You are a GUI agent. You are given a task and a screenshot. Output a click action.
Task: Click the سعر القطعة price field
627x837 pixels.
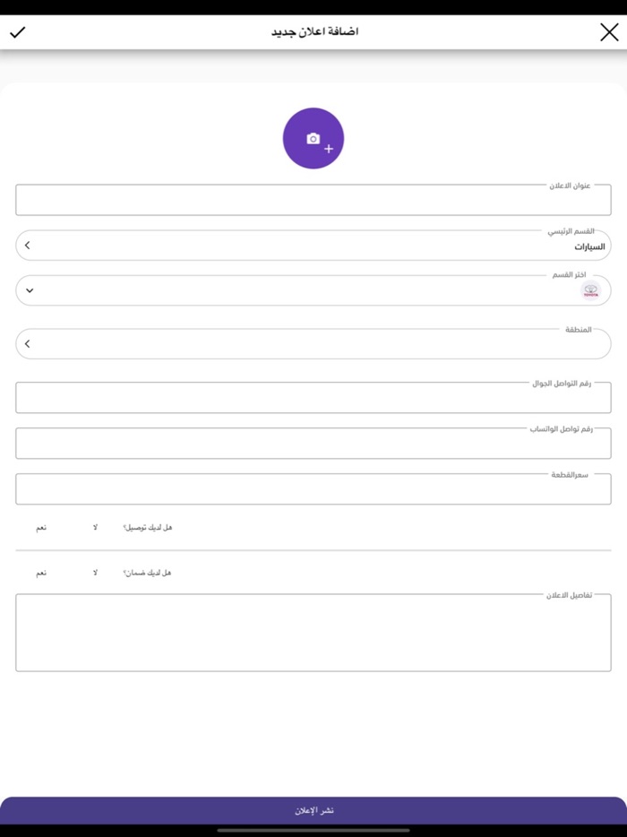pyautogui.click(x=313, y=488)
